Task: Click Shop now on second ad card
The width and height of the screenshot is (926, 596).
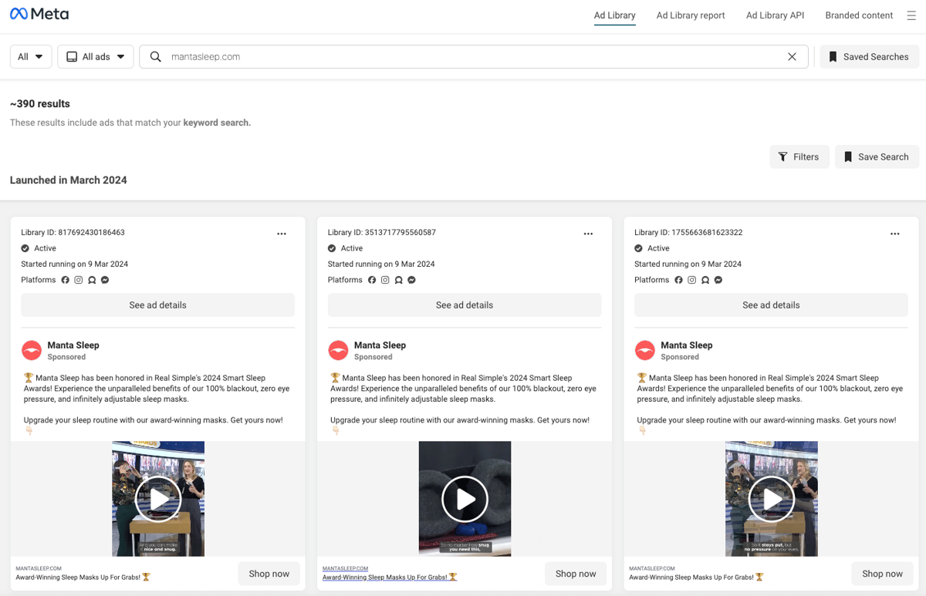Action: click(x=576, y=574)
